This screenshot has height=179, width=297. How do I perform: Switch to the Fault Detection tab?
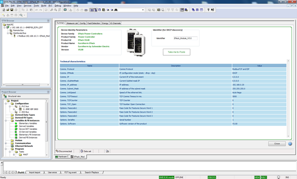click(94, 23)
